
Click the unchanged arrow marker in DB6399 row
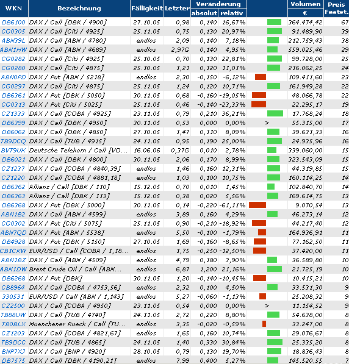pyautogui.click(x=267, y=123)
